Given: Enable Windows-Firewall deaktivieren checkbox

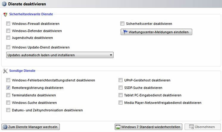Looking at the screenshot, I should point(8,24).
